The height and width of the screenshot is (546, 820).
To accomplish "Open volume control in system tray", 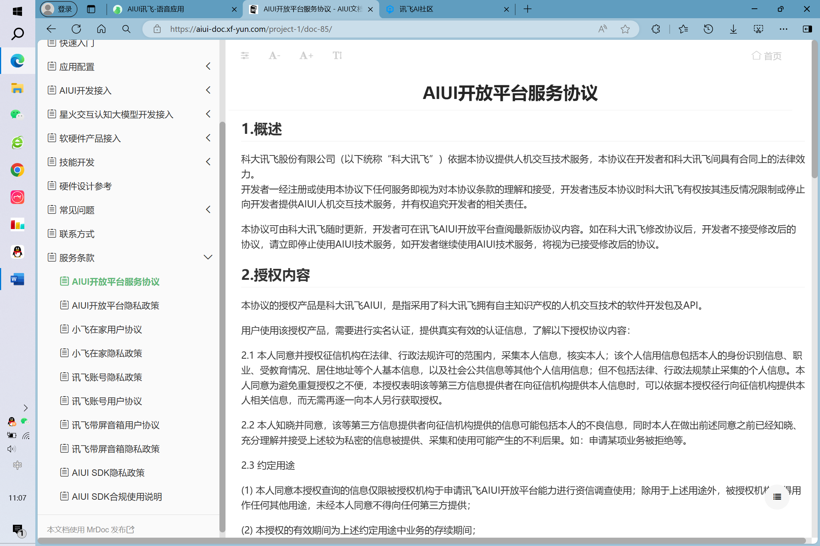I will 11,449.
